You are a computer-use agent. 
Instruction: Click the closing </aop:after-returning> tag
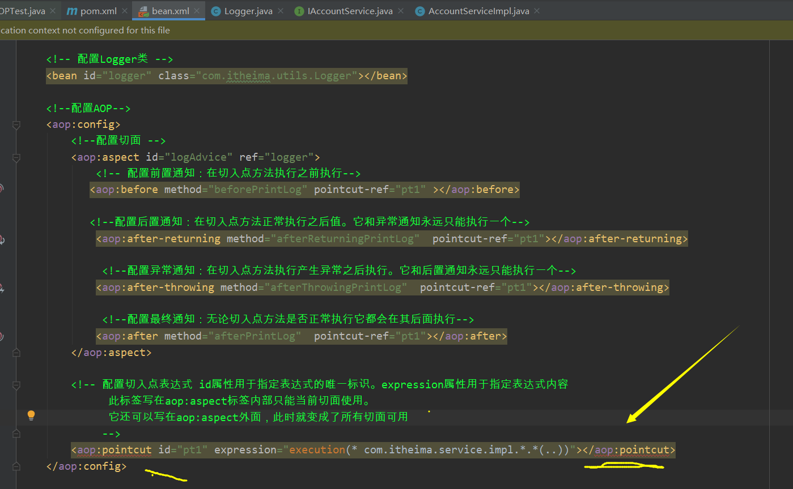(620, 238)
